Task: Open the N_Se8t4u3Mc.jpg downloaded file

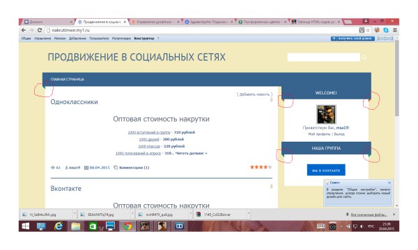Action: tap(42, 215)
